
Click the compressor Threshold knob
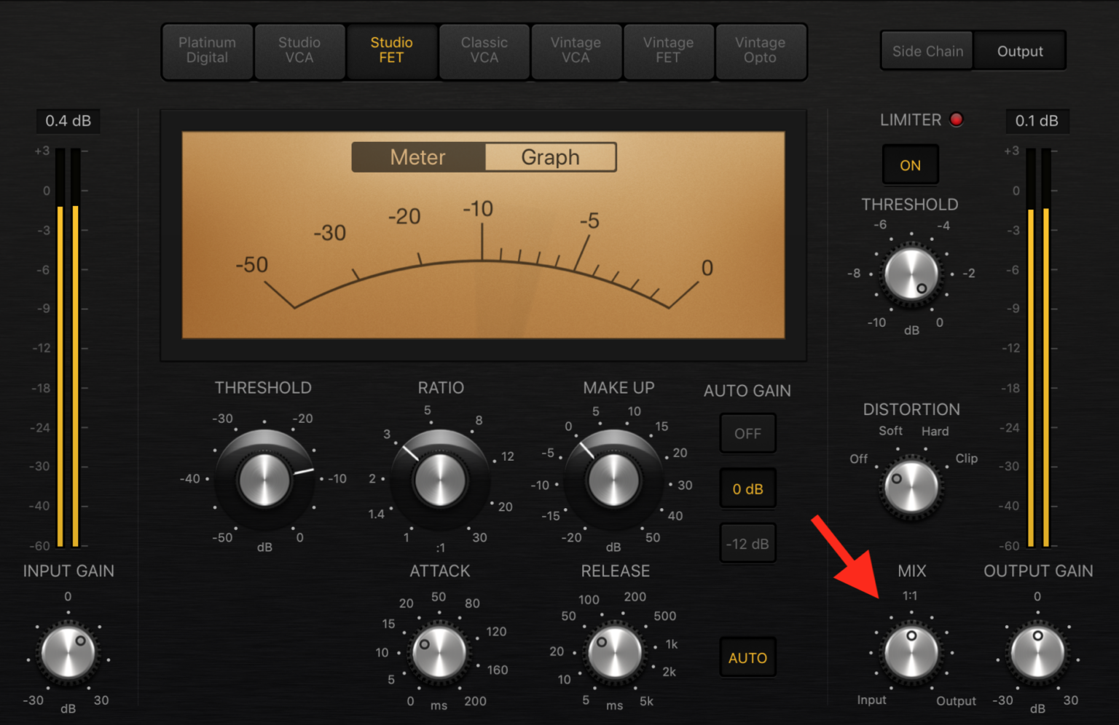coord(264,480)
